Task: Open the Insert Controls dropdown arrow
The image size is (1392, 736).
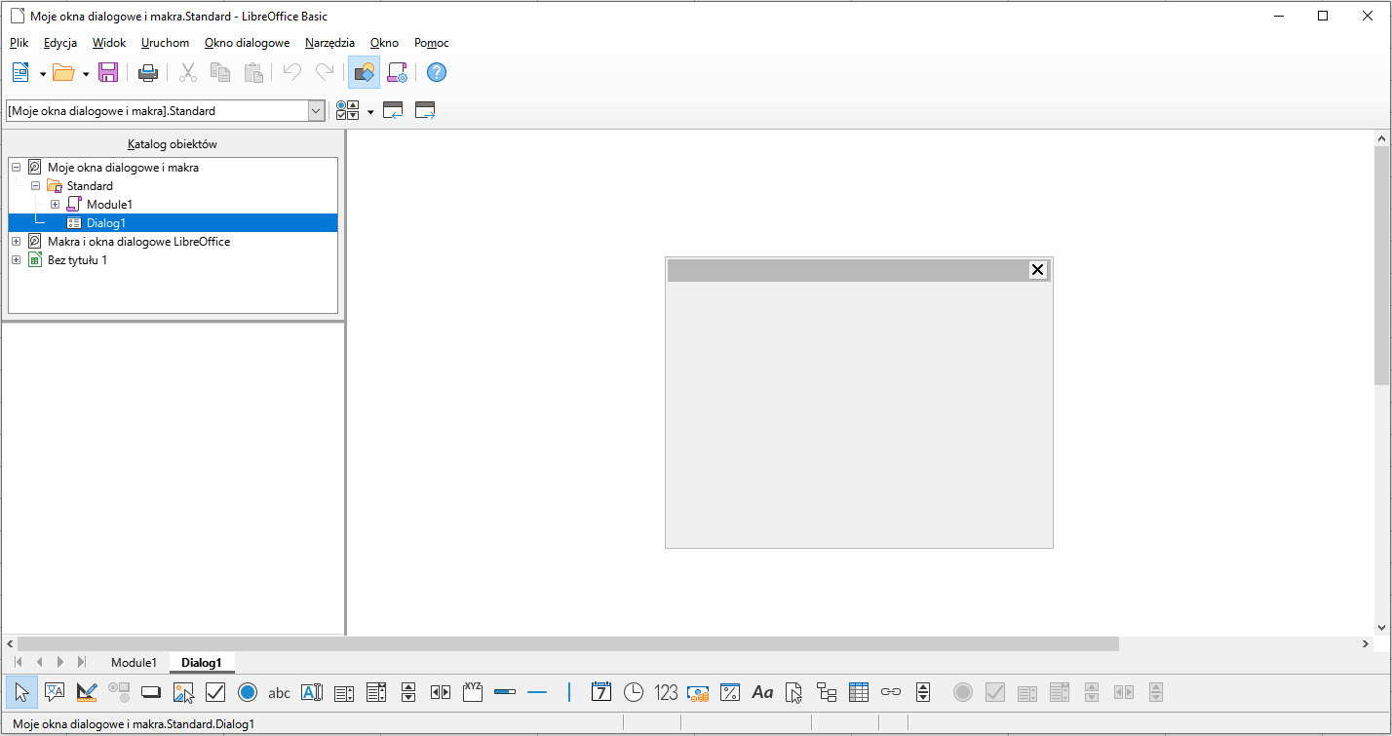Action: [x=370, y=111]
